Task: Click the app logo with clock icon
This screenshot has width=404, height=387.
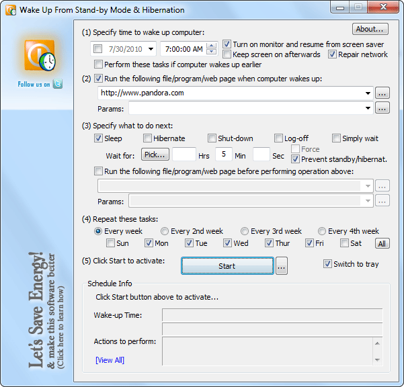Action: click(x=40, y=55)
